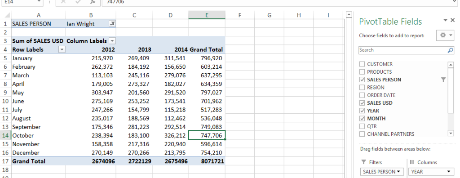Open the PivotTable Fields task pane options arrow
Screen dimensions: 460x178
445,20
